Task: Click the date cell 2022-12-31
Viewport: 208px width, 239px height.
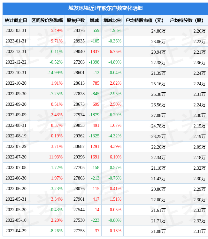Action: coord(16,51)
